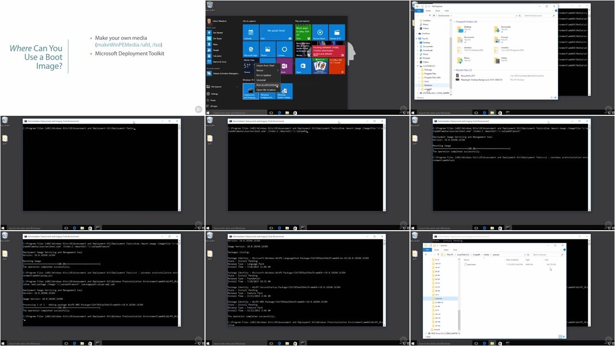This screenshot has height=346, width=615.
Task: Open Get Skype in the most used list
Action: [214, 38]
